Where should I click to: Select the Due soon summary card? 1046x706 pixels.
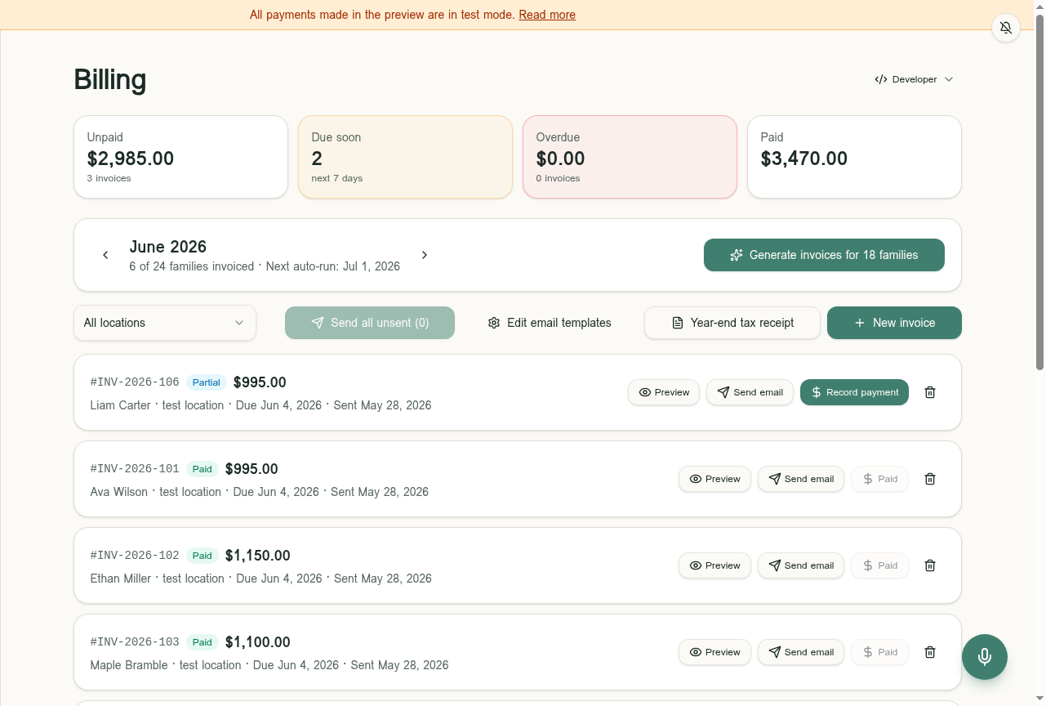click(405, 157)
